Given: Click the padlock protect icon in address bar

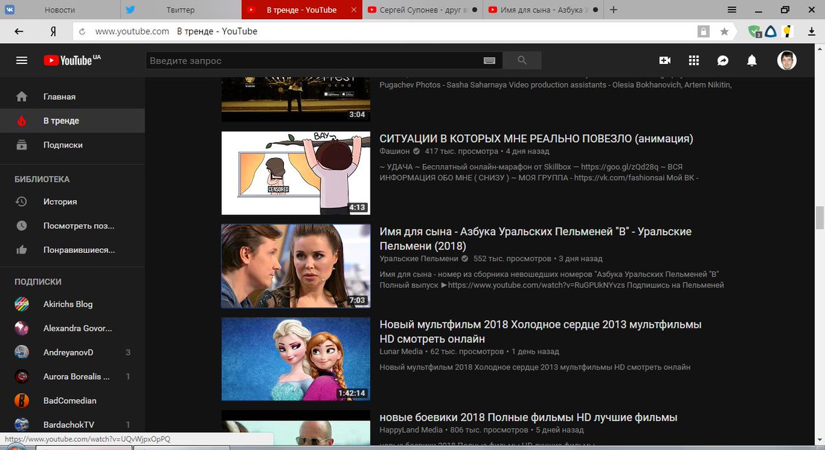Looking at the screenshot, I should tap(703, 32).
